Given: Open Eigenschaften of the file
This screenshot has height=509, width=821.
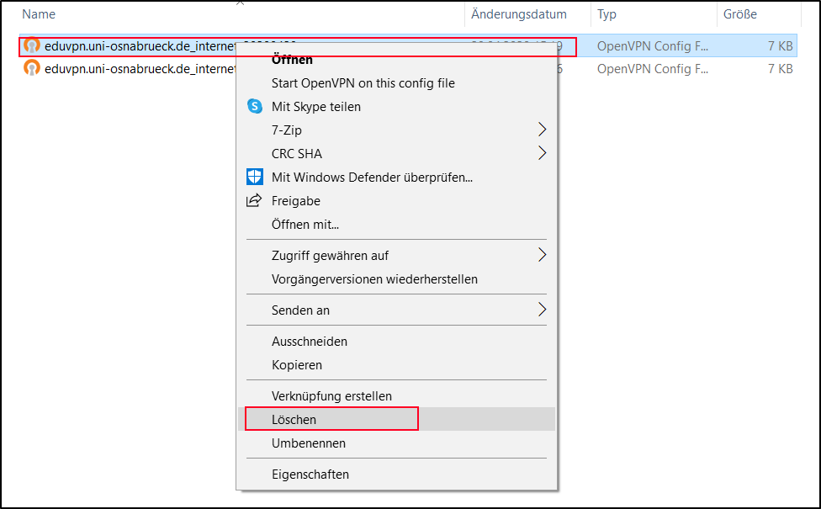Looking at the screenshot, I should tap(310, 475).
